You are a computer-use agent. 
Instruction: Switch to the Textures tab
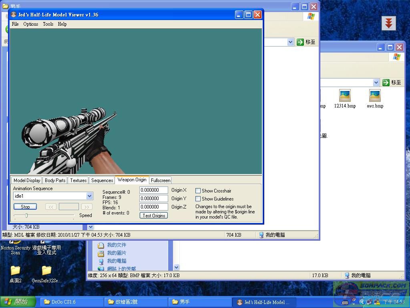point(78,180)
